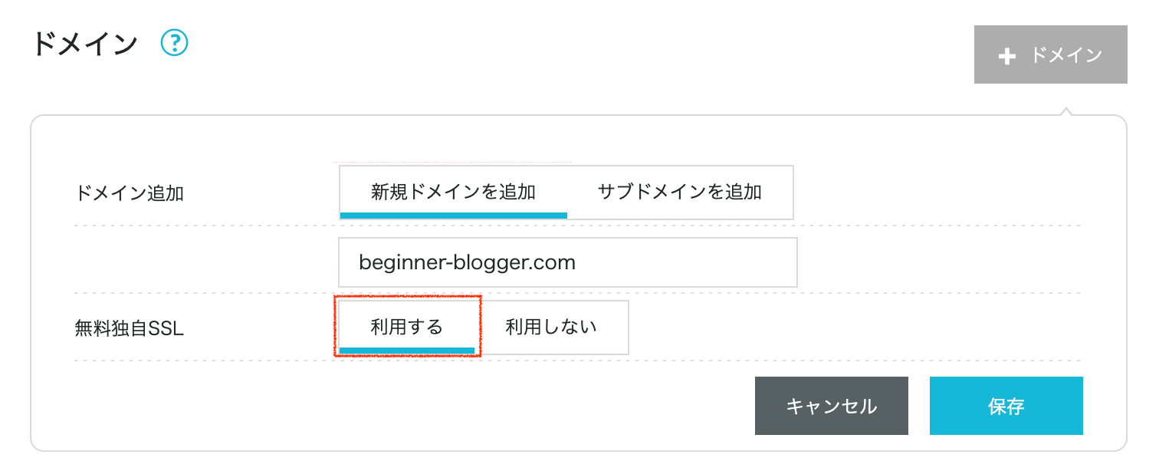
Task: Cancel with the キャンセル button
Action: pyautogui.click(x=831, y=406)
